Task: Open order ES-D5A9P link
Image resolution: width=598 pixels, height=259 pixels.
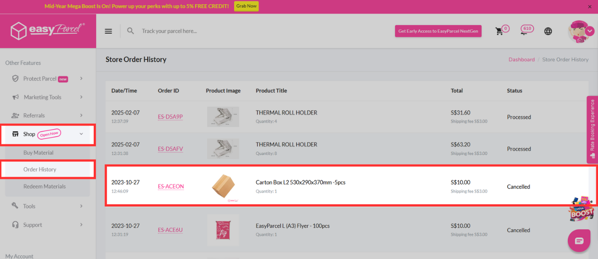Action: coord(170,117)
